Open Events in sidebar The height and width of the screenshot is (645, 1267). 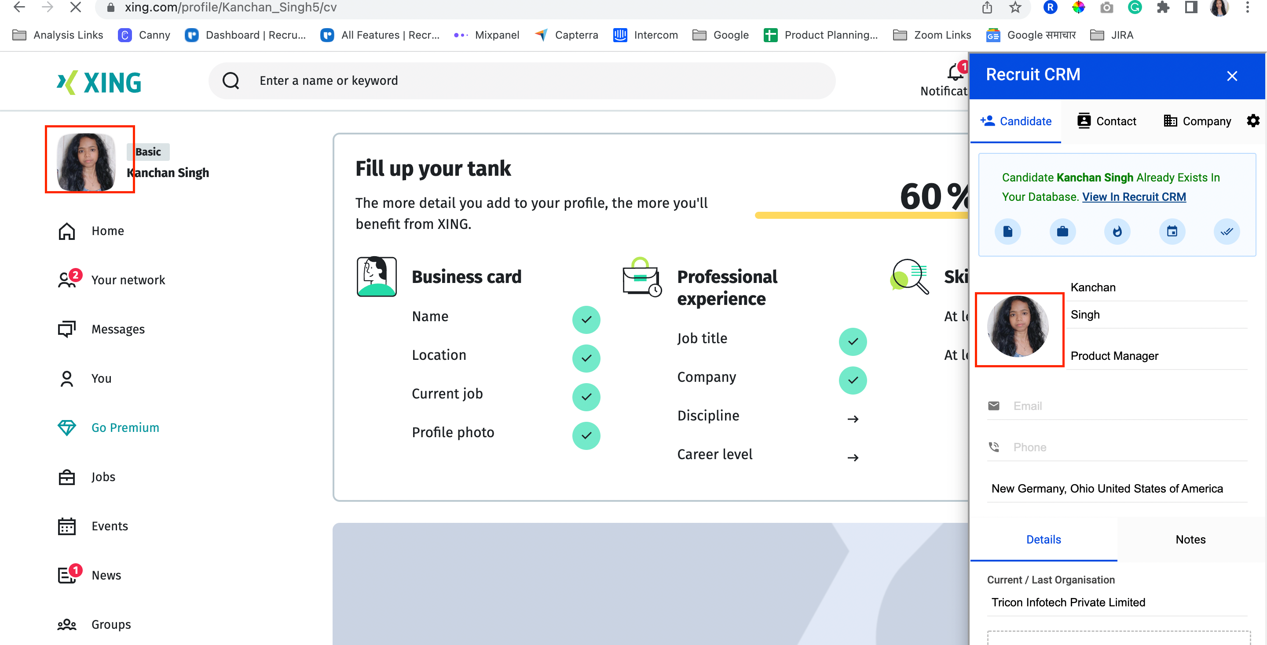pyautogui.click(x=93, y=526)
